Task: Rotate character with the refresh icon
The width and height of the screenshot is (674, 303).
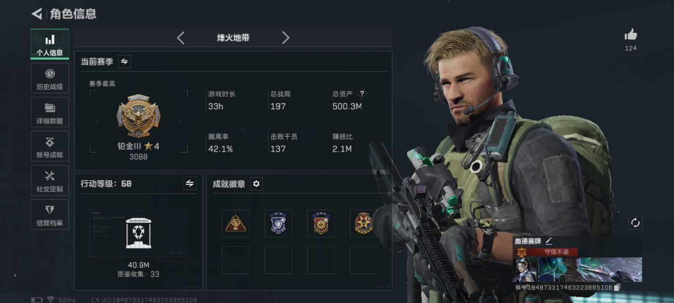Action: coord(635,223)
